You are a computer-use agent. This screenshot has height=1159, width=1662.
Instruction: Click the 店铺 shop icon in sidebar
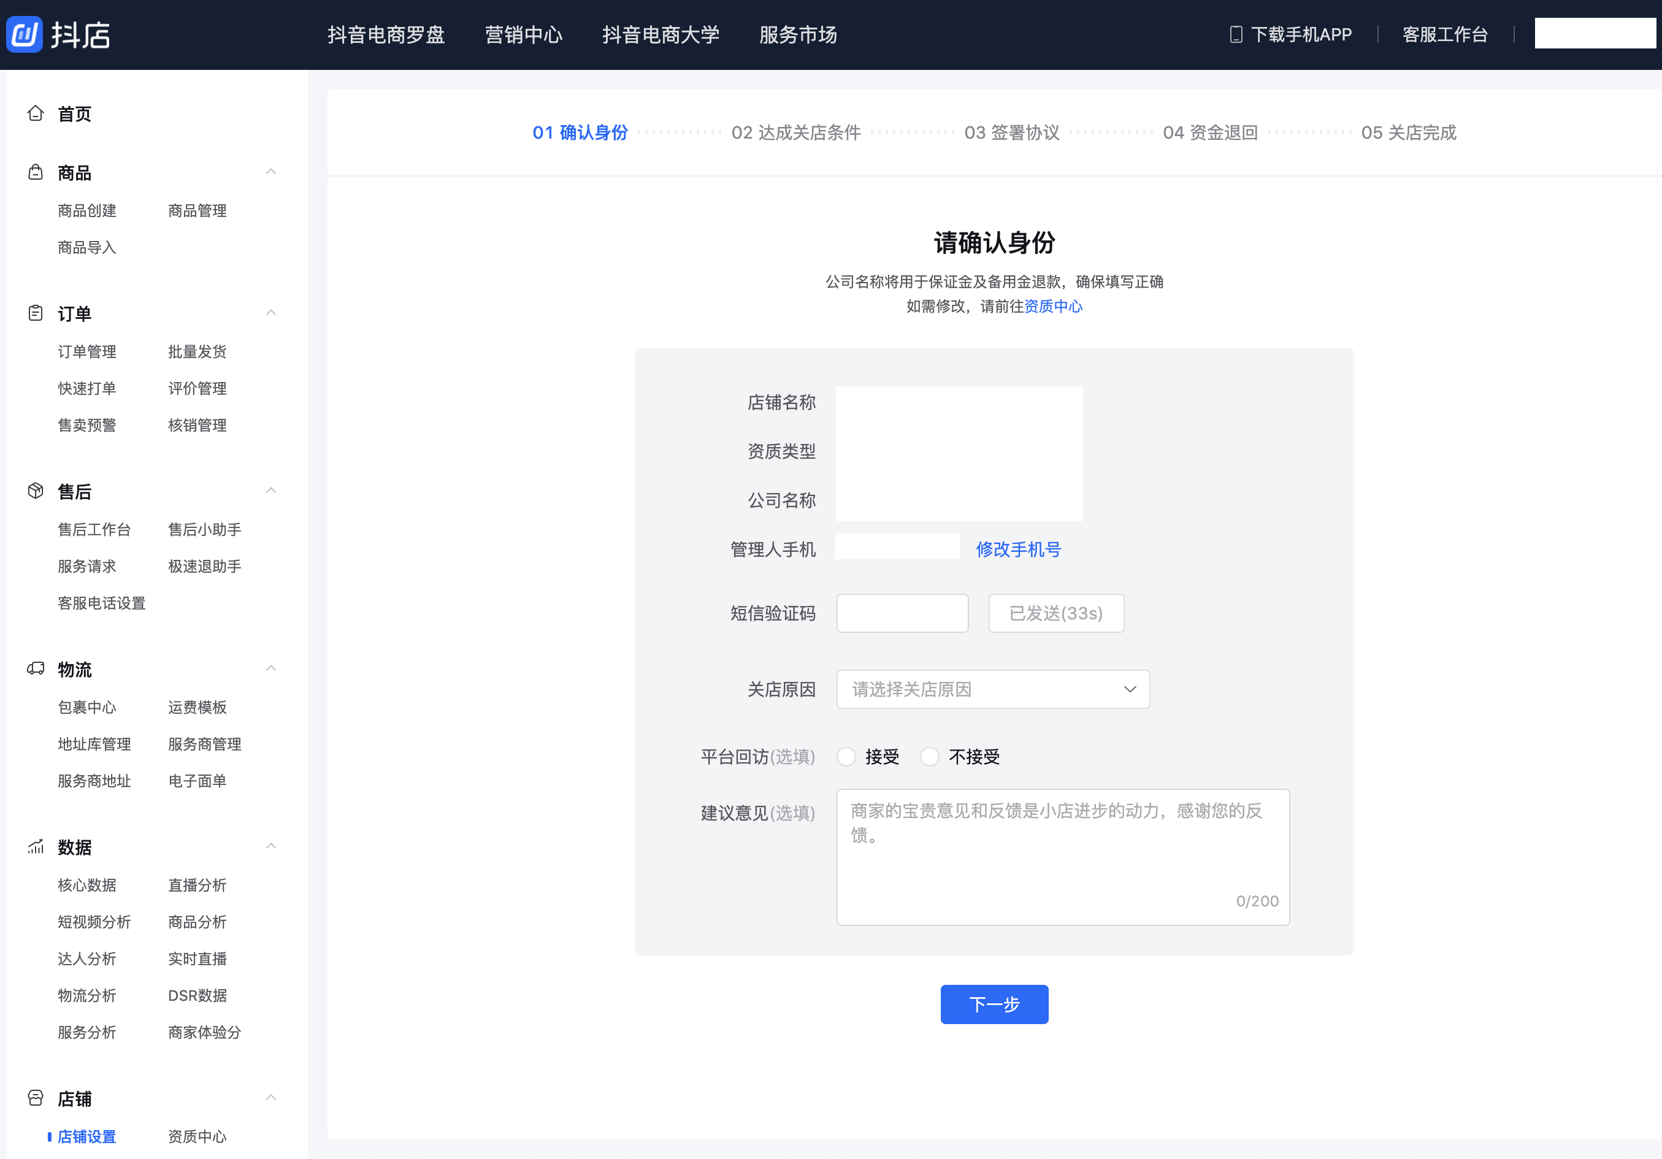click(x=35, y=1098)
